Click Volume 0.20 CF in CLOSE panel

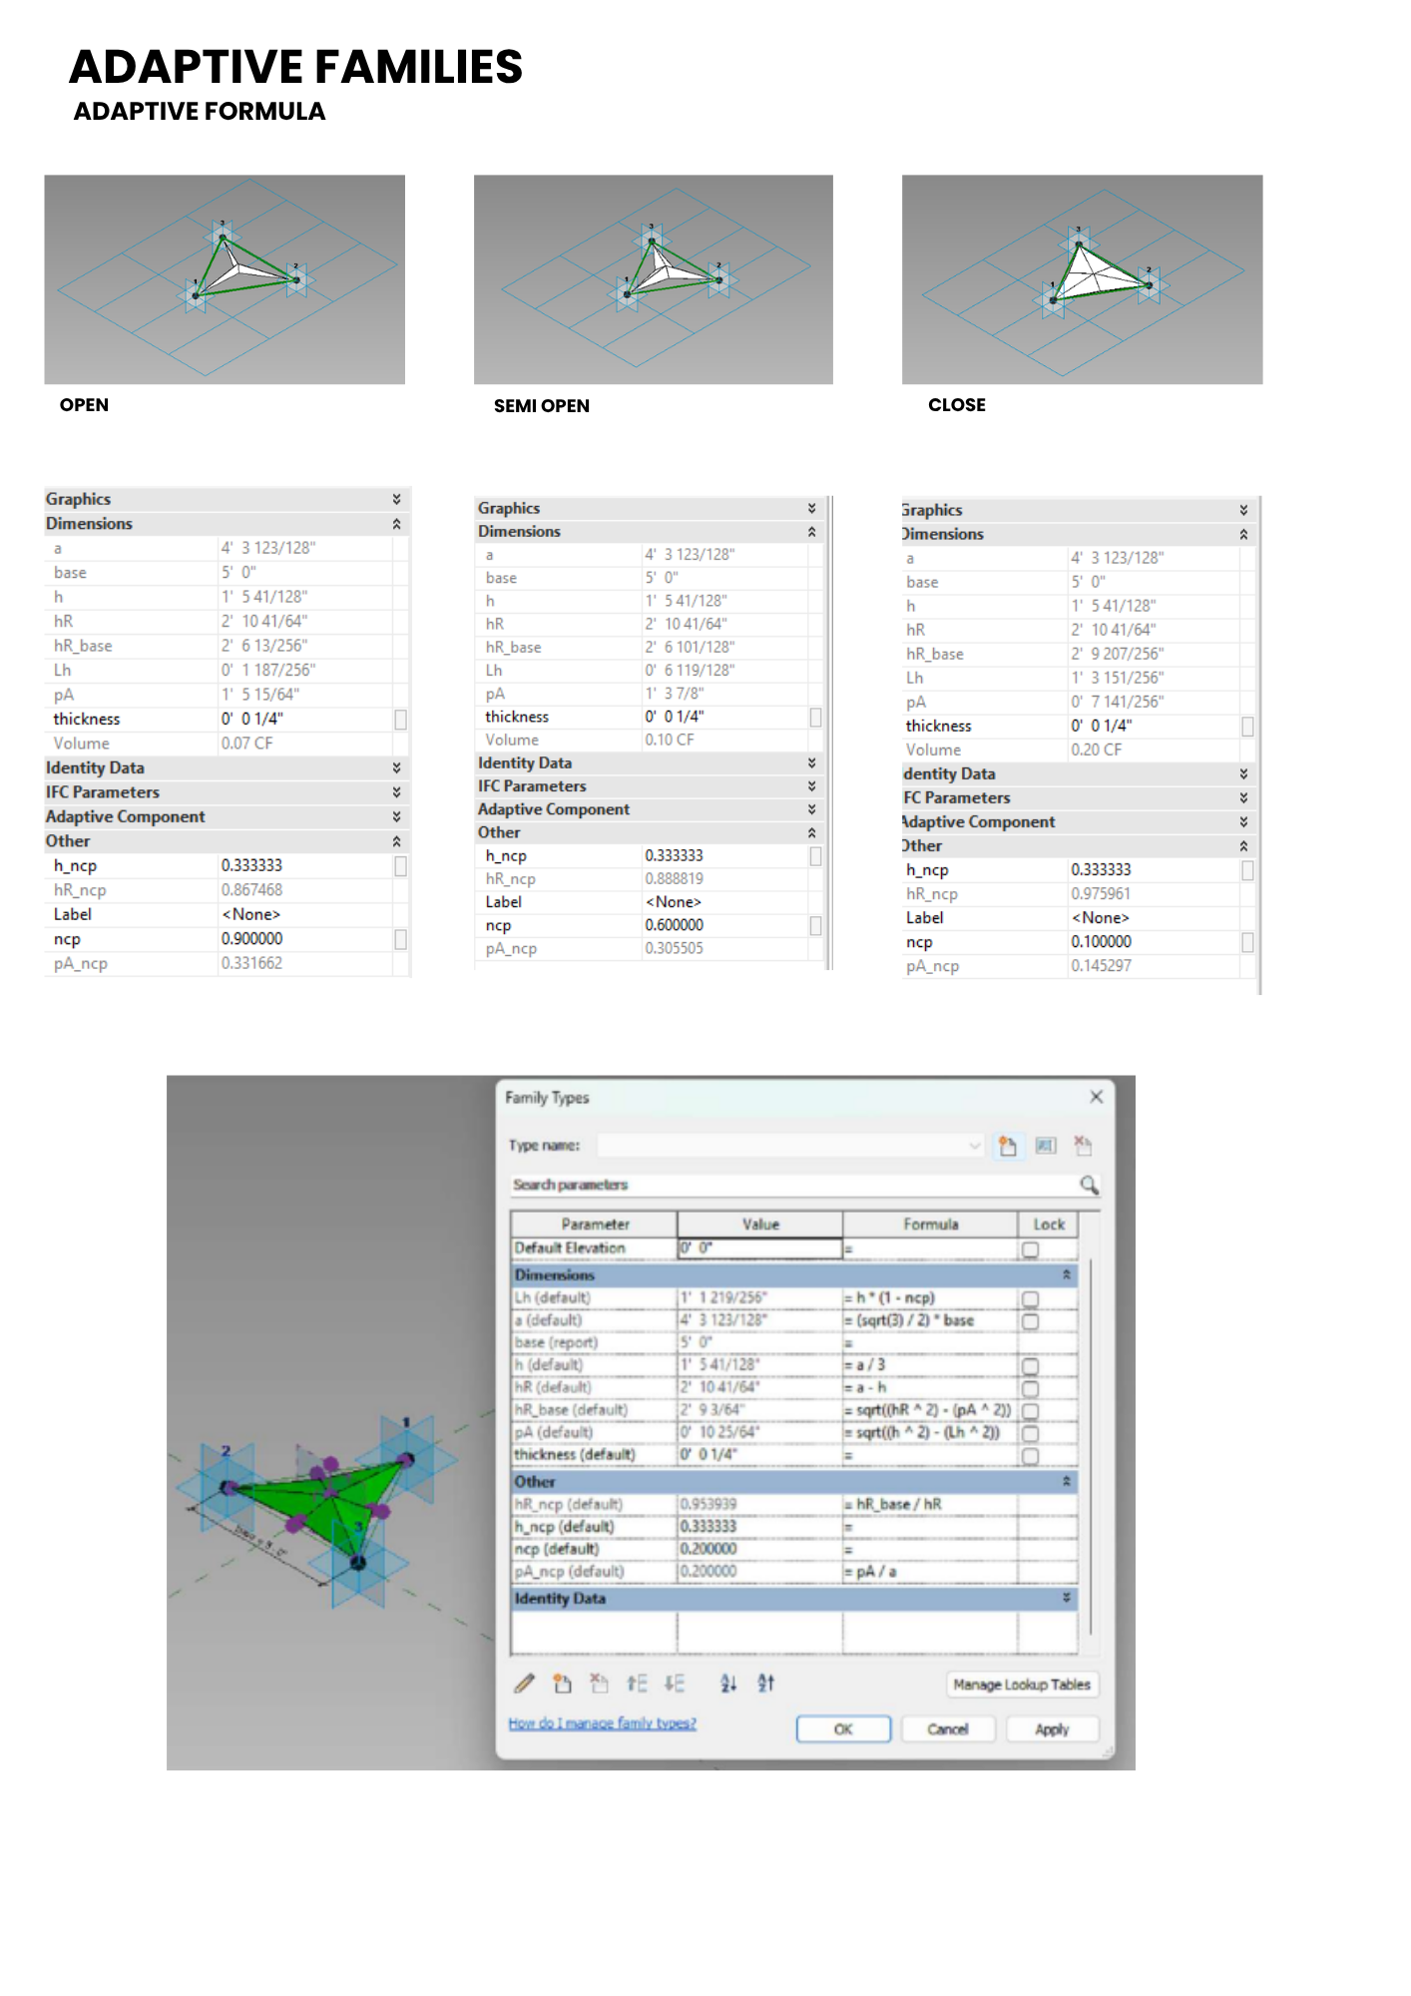[1097, 749]
